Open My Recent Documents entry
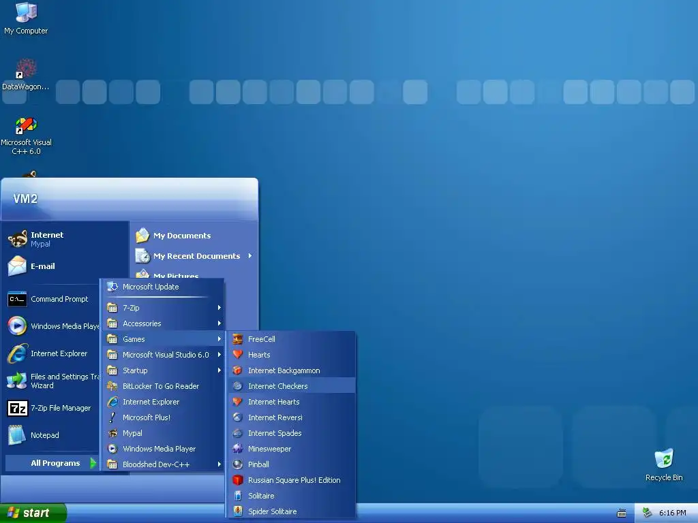 point(194,256)
